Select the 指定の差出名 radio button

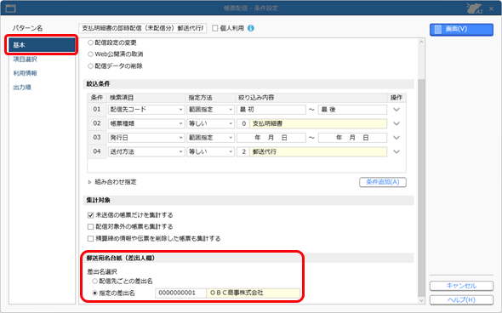point(94,293)
